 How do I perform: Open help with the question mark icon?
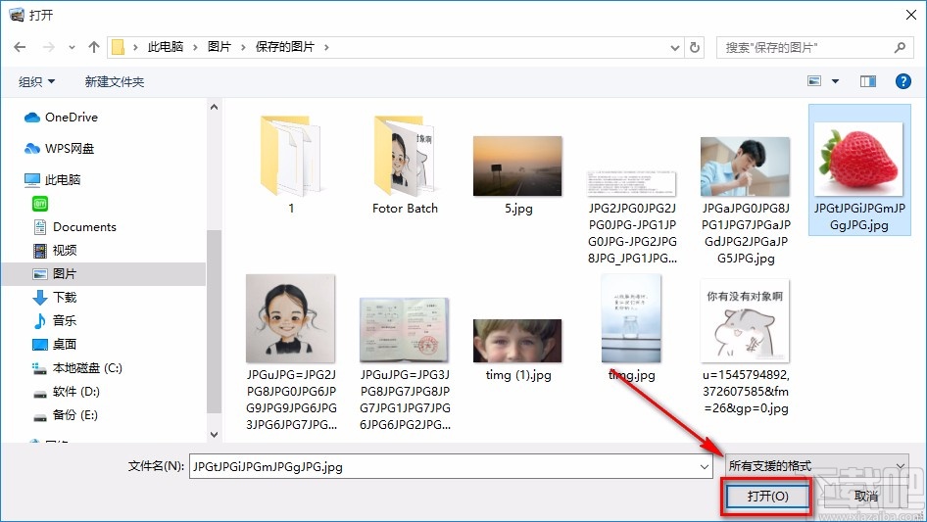(x=903, y=81)
